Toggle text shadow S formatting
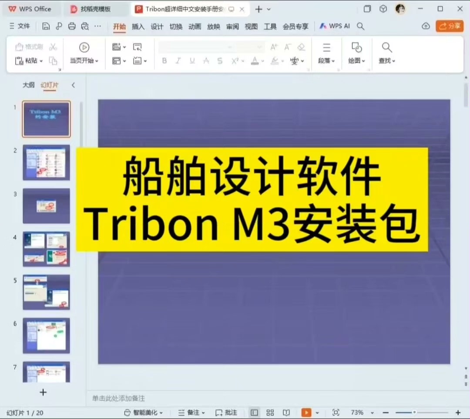The image size is (470, 419). (220, 61)
